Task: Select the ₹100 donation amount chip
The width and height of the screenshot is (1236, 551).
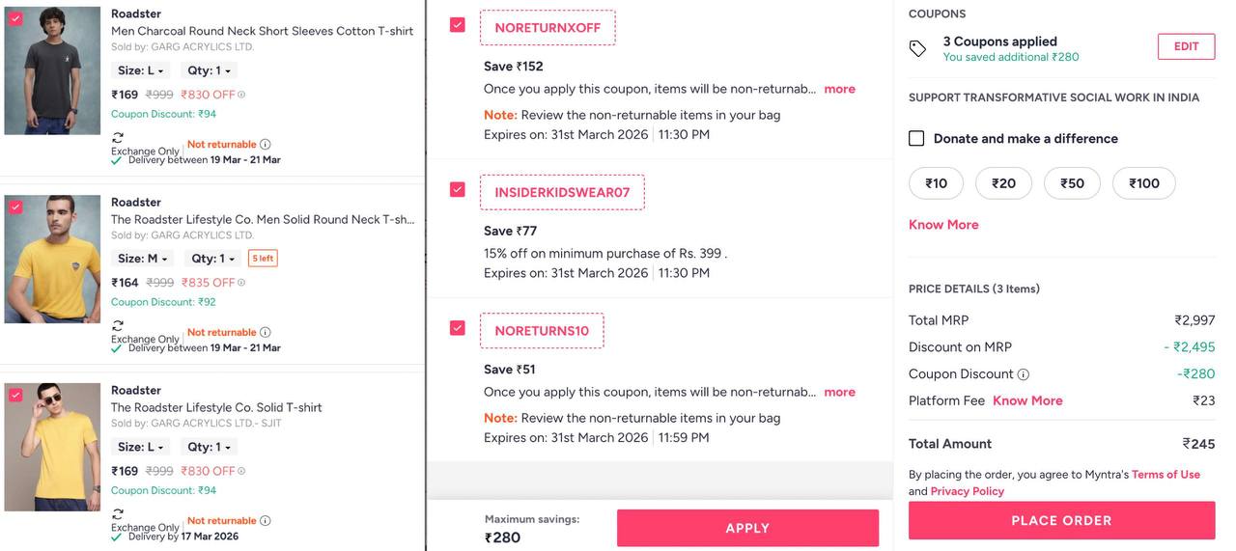Action: [x=1143, y=183]
